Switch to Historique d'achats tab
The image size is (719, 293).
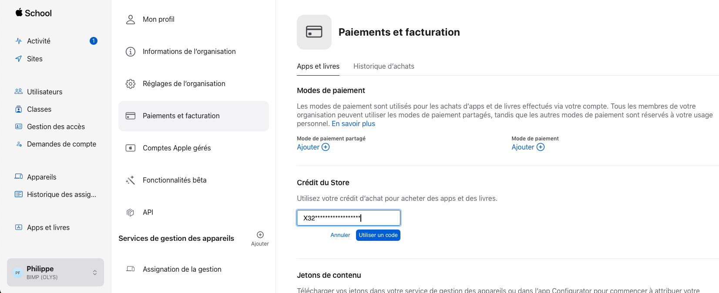(x=384, y=66)
